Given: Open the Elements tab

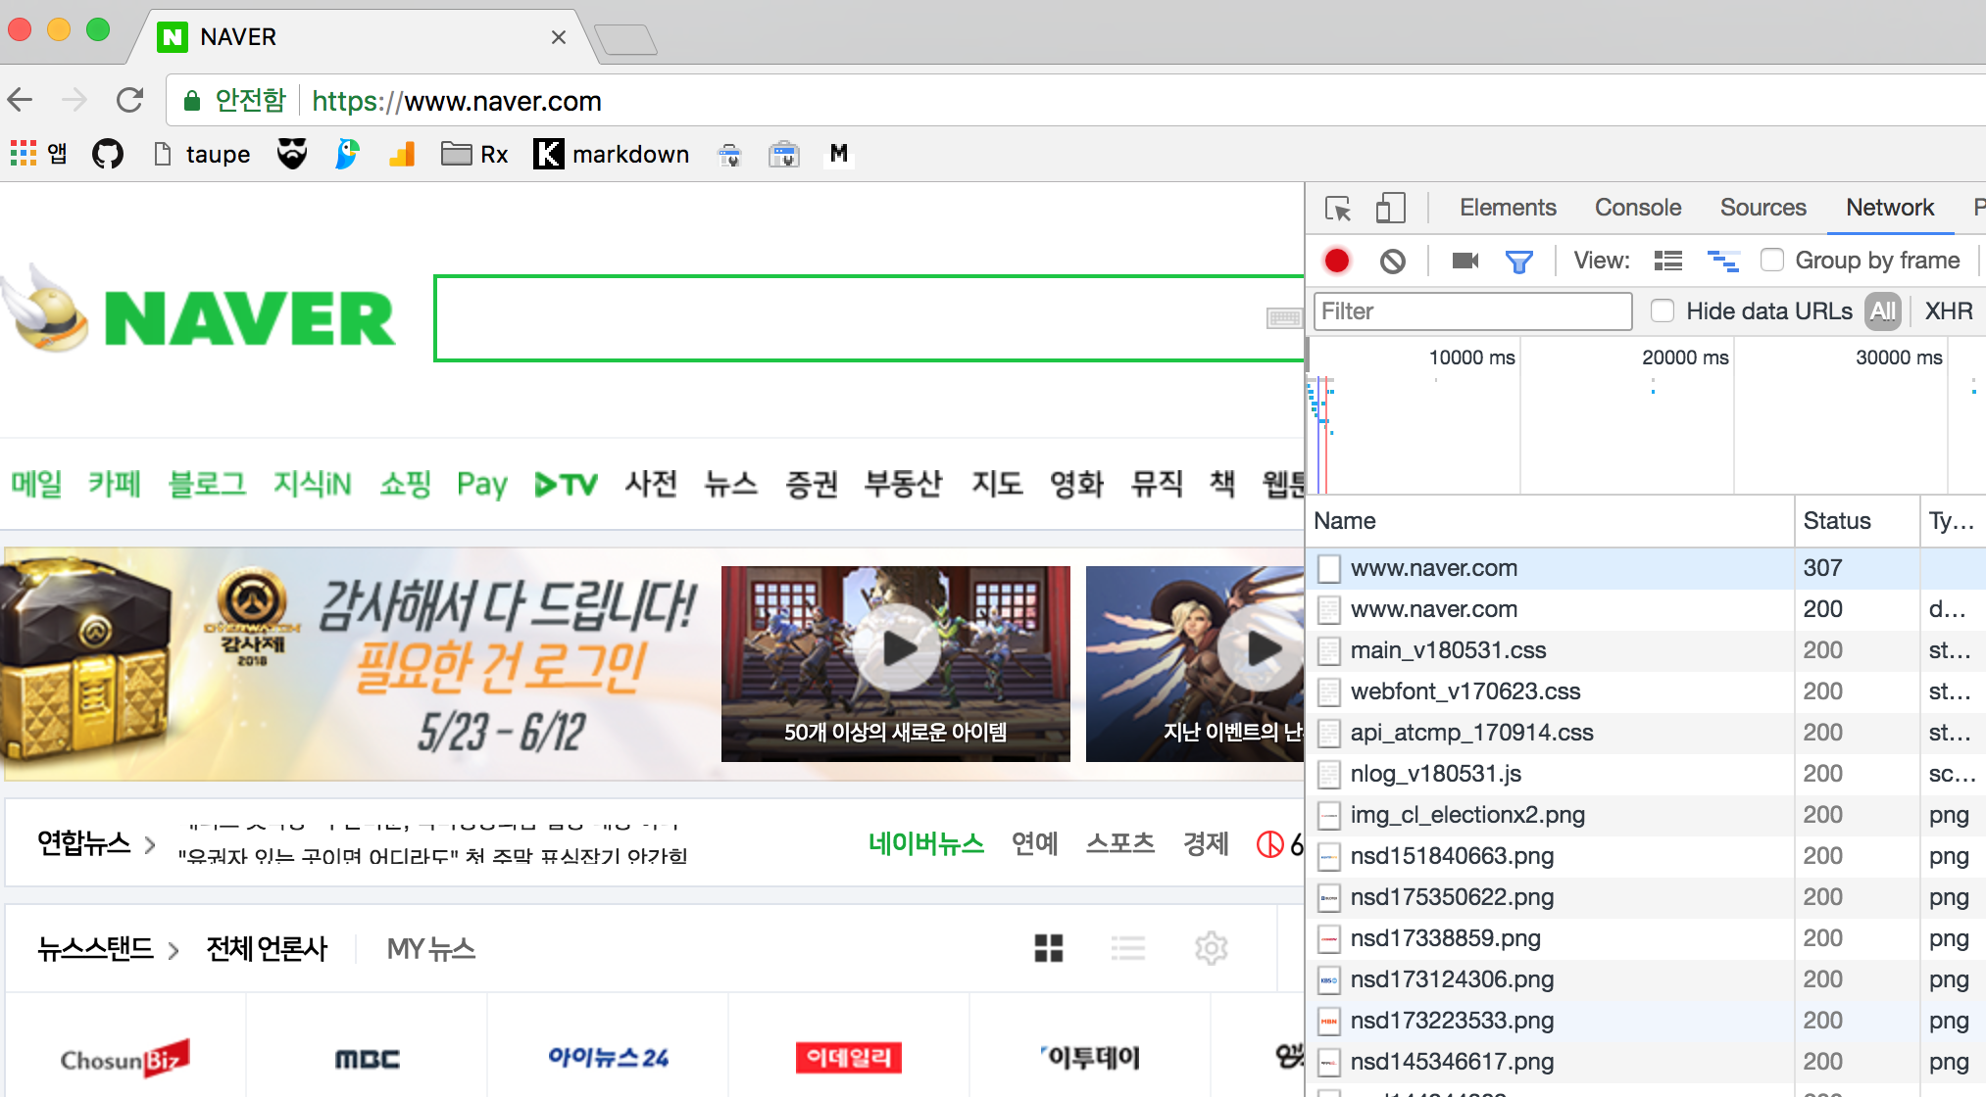Looking at the screenshot, I should (1508, 208).
